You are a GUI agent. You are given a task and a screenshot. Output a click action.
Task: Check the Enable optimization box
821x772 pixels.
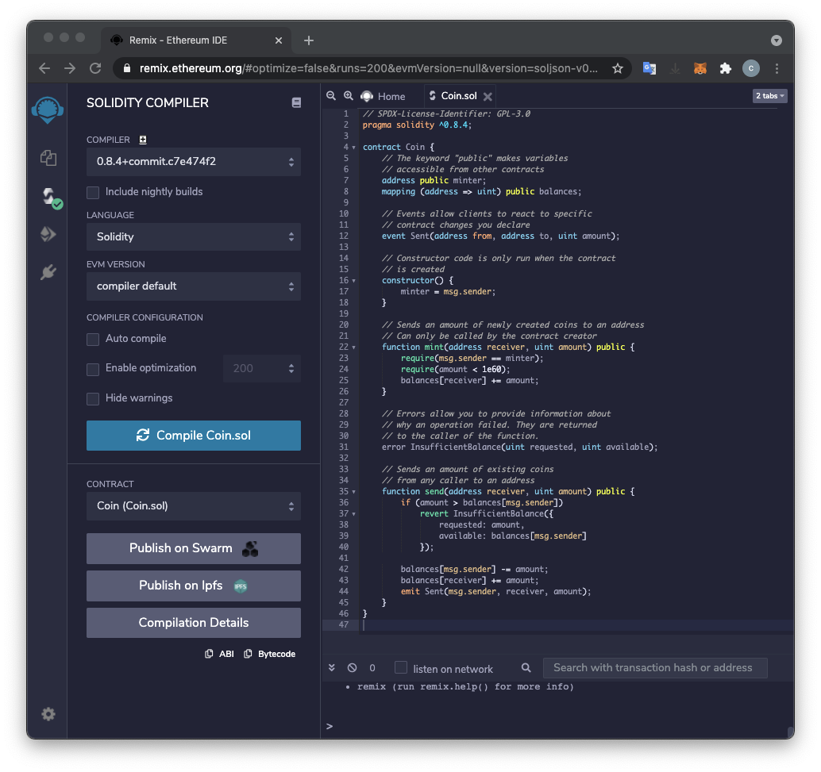[93, 368]
